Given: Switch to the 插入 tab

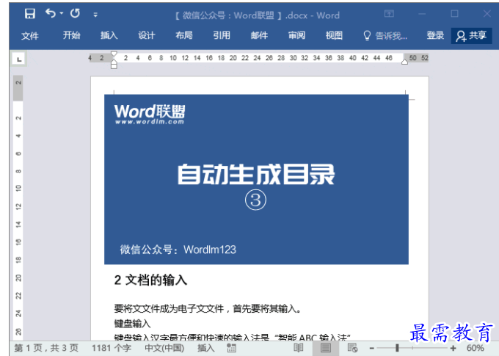Looking at the screenshot, I should 109,35.
